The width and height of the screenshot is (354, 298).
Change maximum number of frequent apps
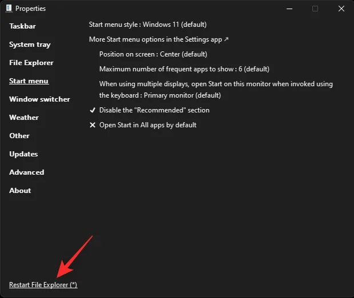pos(184,69)
